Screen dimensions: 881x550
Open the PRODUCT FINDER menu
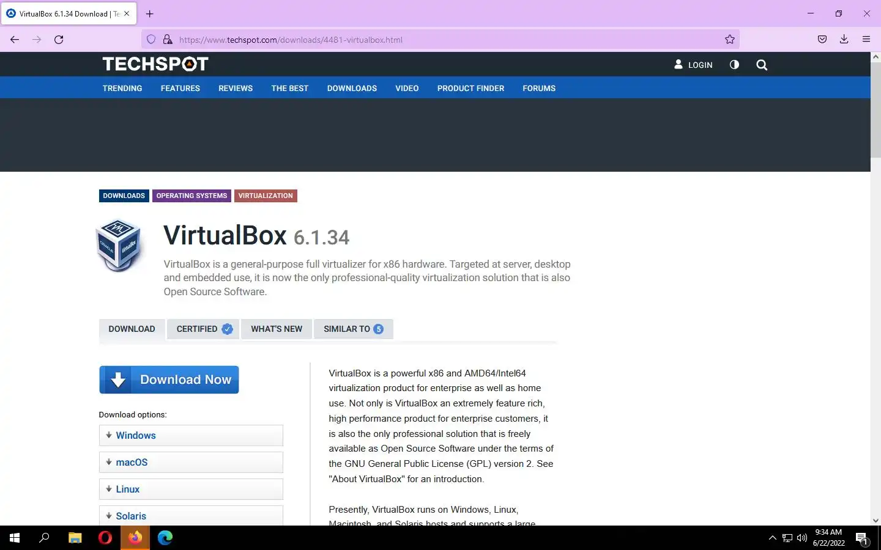coord(470,88)
